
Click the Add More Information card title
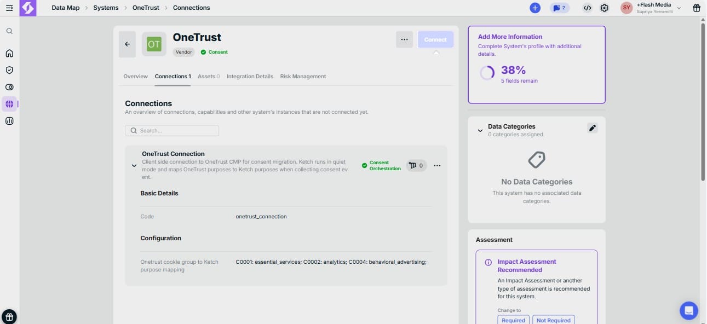tap(510, 37)
